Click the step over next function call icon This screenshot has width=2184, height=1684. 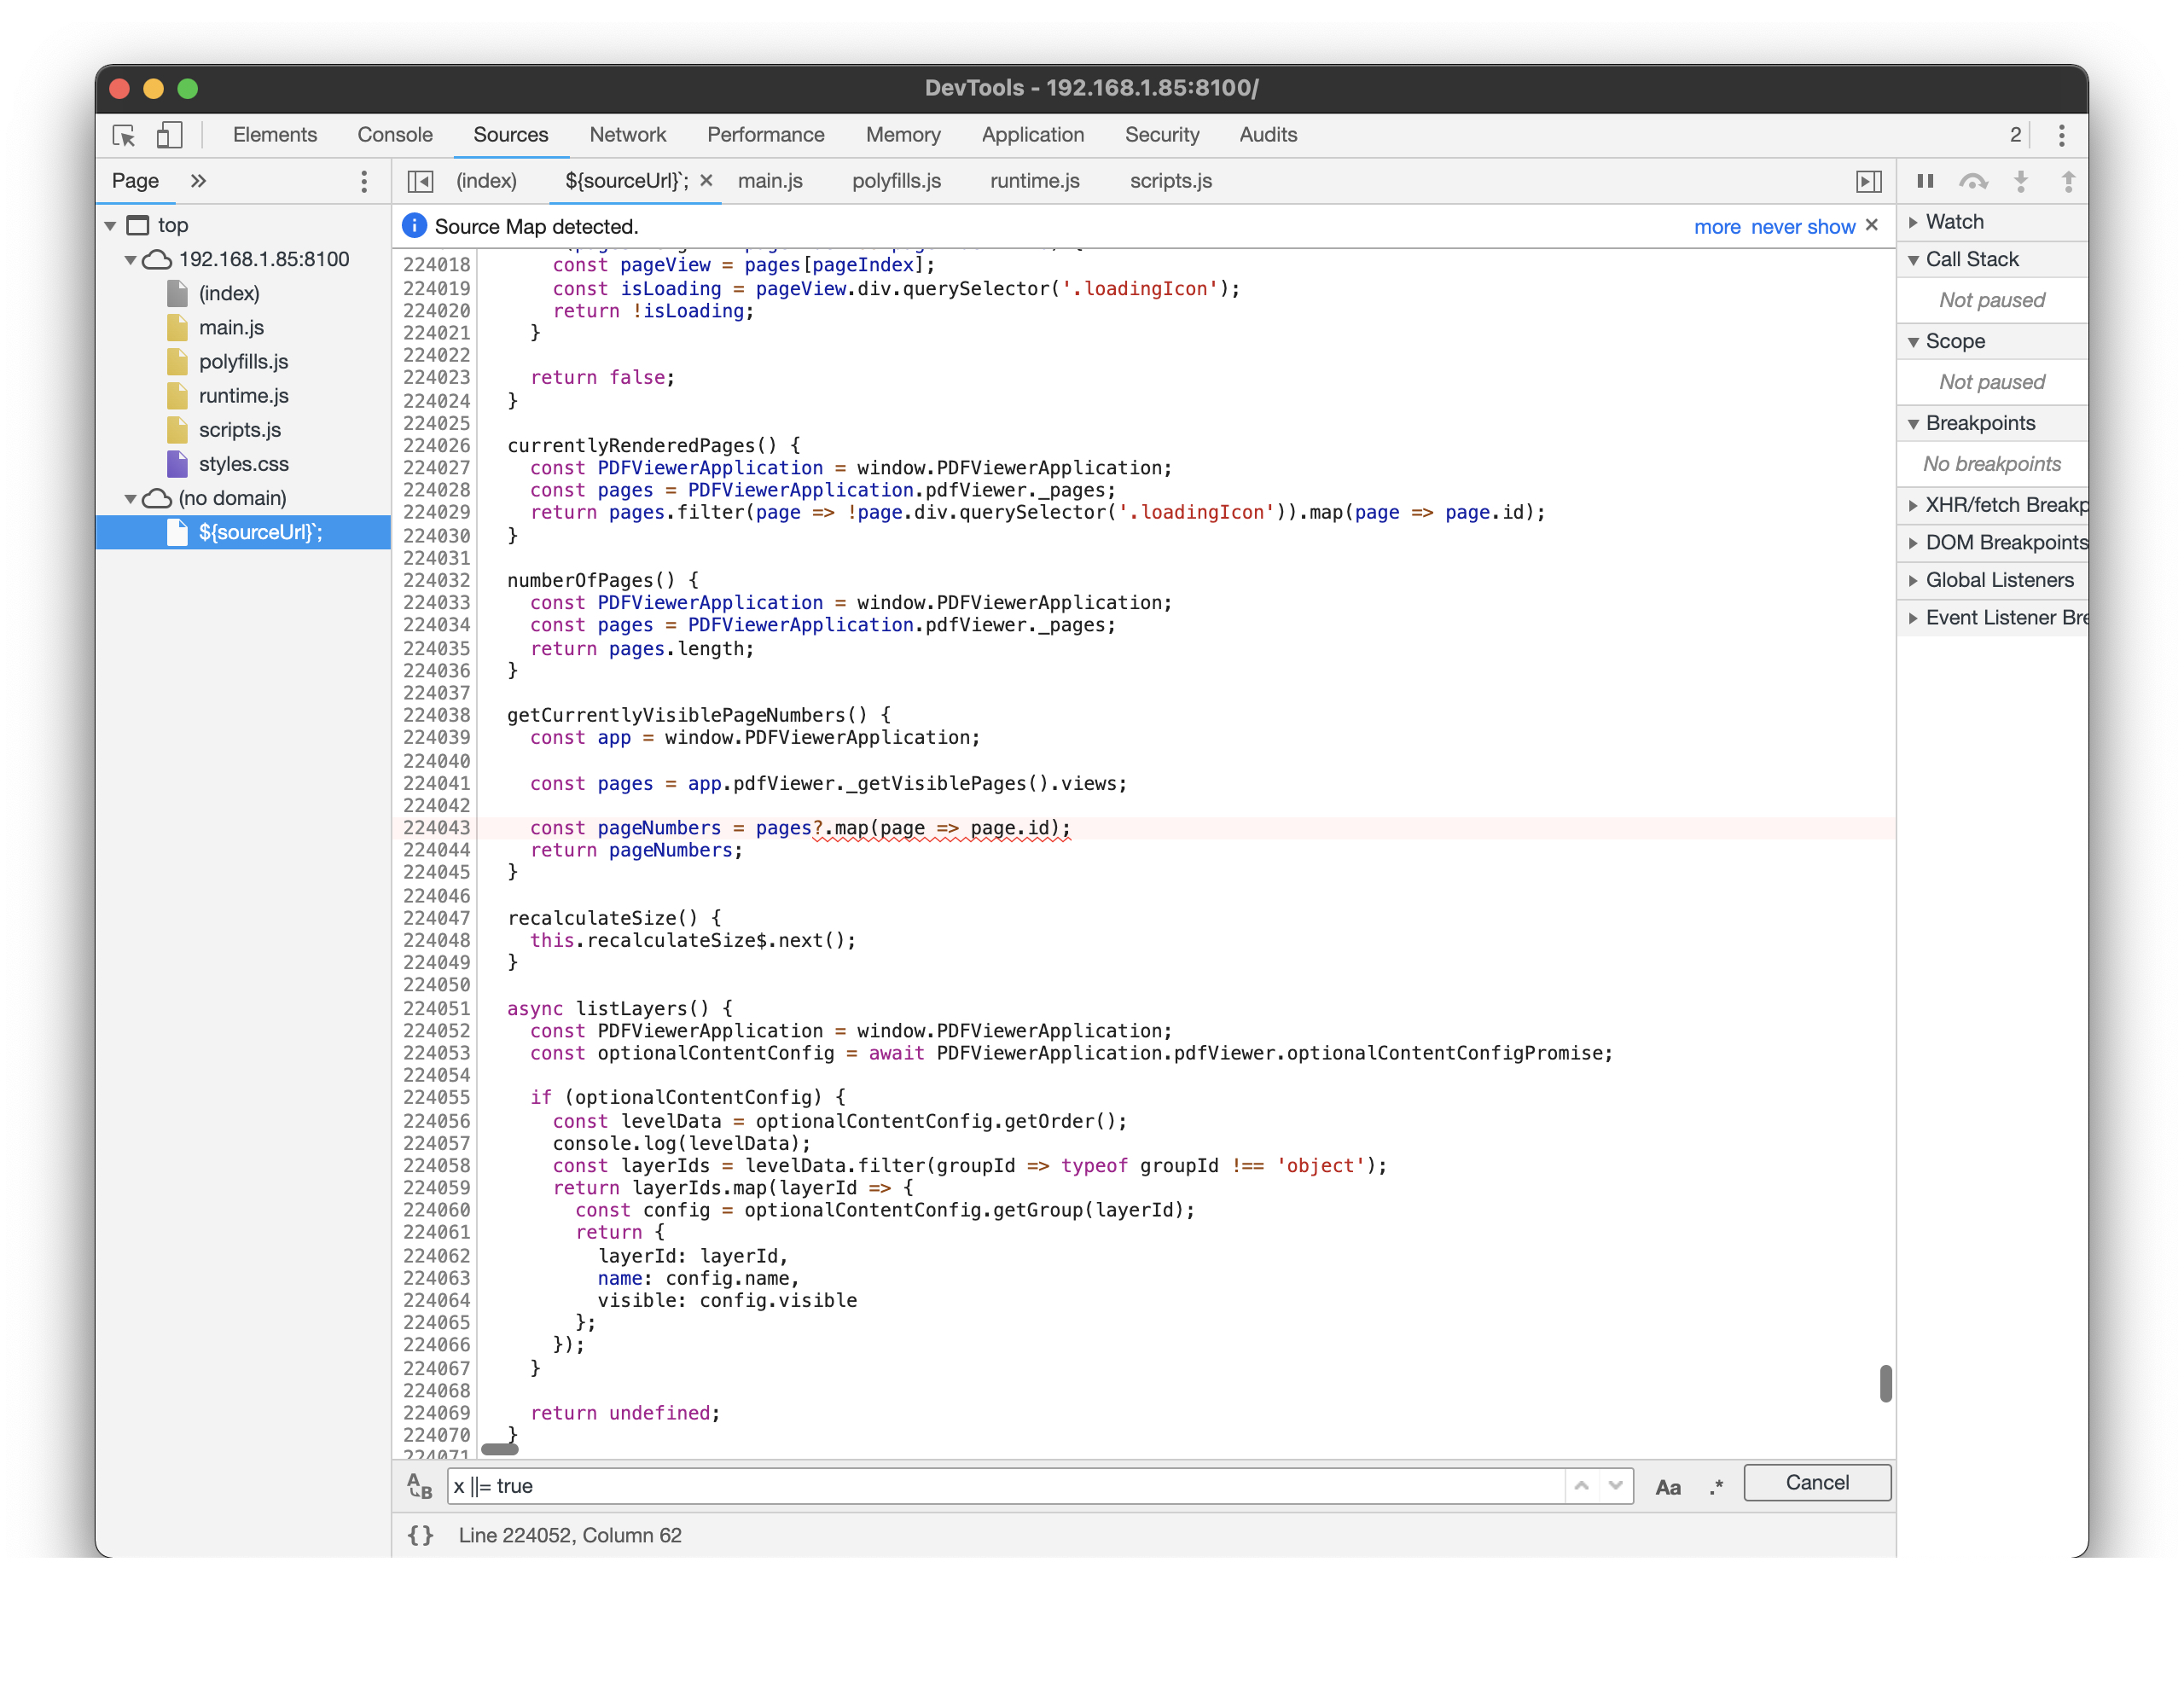[1974, 181]
